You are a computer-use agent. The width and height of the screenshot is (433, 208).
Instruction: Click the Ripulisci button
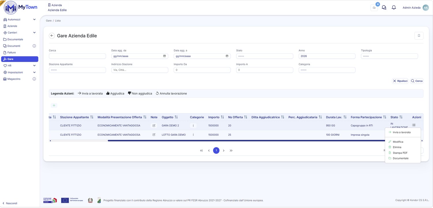coord(400,81)
